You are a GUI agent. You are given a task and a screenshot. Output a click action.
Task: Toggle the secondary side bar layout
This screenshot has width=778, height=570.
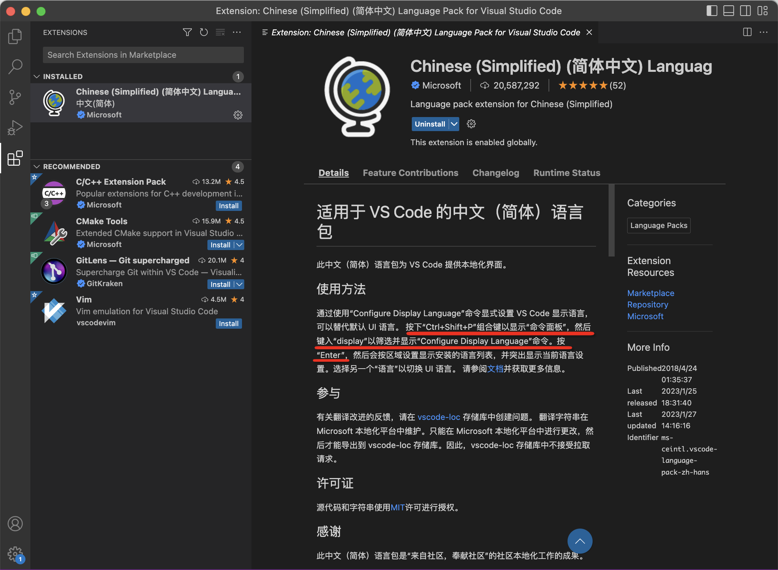point(745,11)
